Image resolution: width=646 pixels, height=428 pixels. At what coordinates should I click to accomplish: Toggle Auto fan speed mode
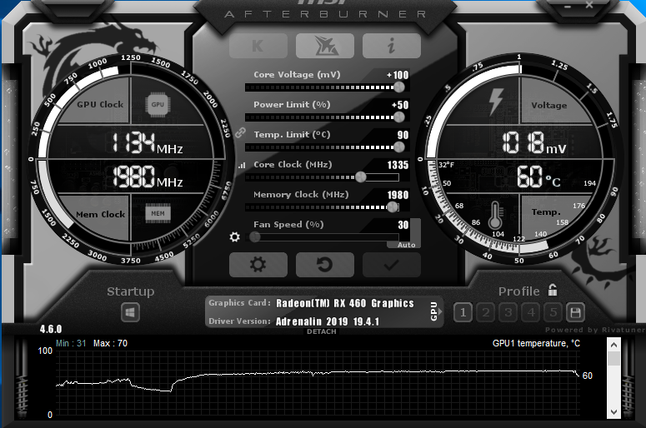tap(407, 245)
